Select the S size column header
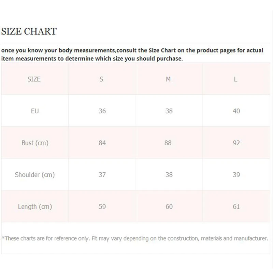 [x=101, y=79]
